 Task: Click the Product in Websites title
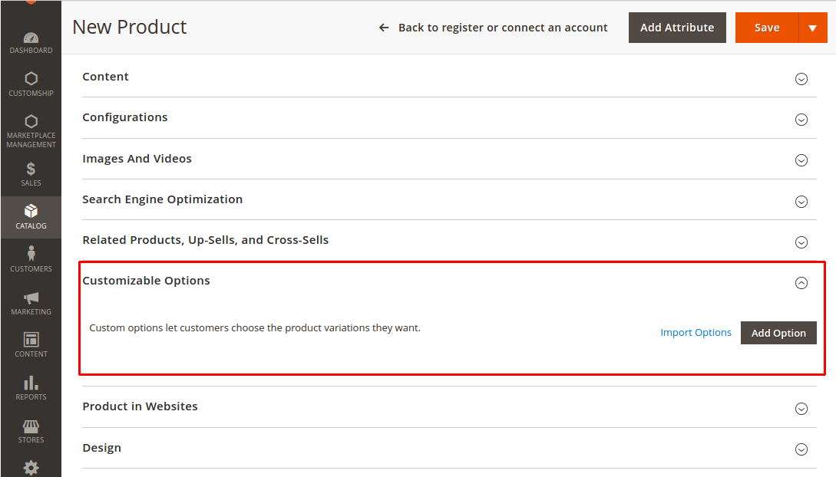(140, 406)
